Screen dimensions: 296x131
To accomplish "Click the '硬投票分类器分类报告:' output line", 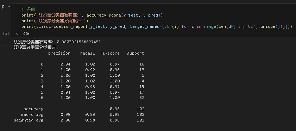I will 36,48.
